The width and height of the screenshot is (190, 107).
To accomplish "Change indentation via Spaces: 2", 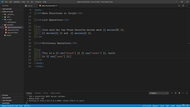I will pos(156,106).
